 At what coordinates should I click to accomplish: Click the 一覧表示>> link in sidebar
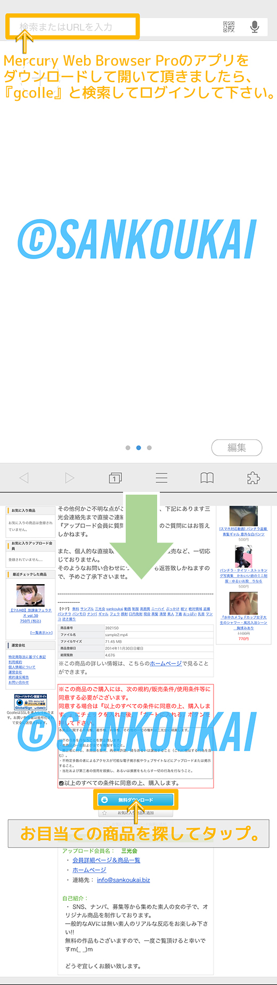[x=41, y=633]
